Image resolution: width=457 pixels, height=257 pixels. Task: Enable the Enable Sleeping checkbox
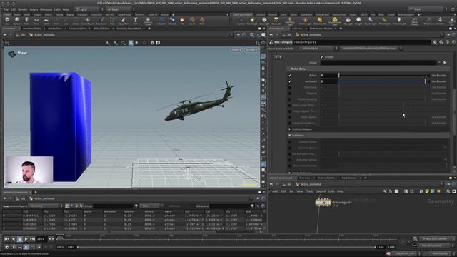290,99
